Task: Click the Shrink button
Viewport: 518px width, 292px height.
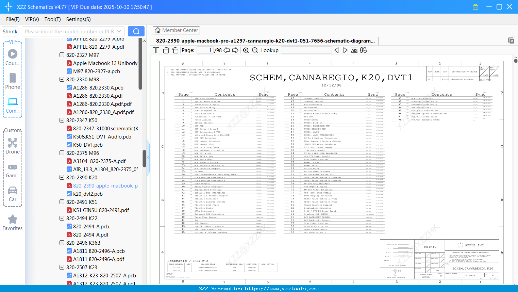Action: click(10, 31)
